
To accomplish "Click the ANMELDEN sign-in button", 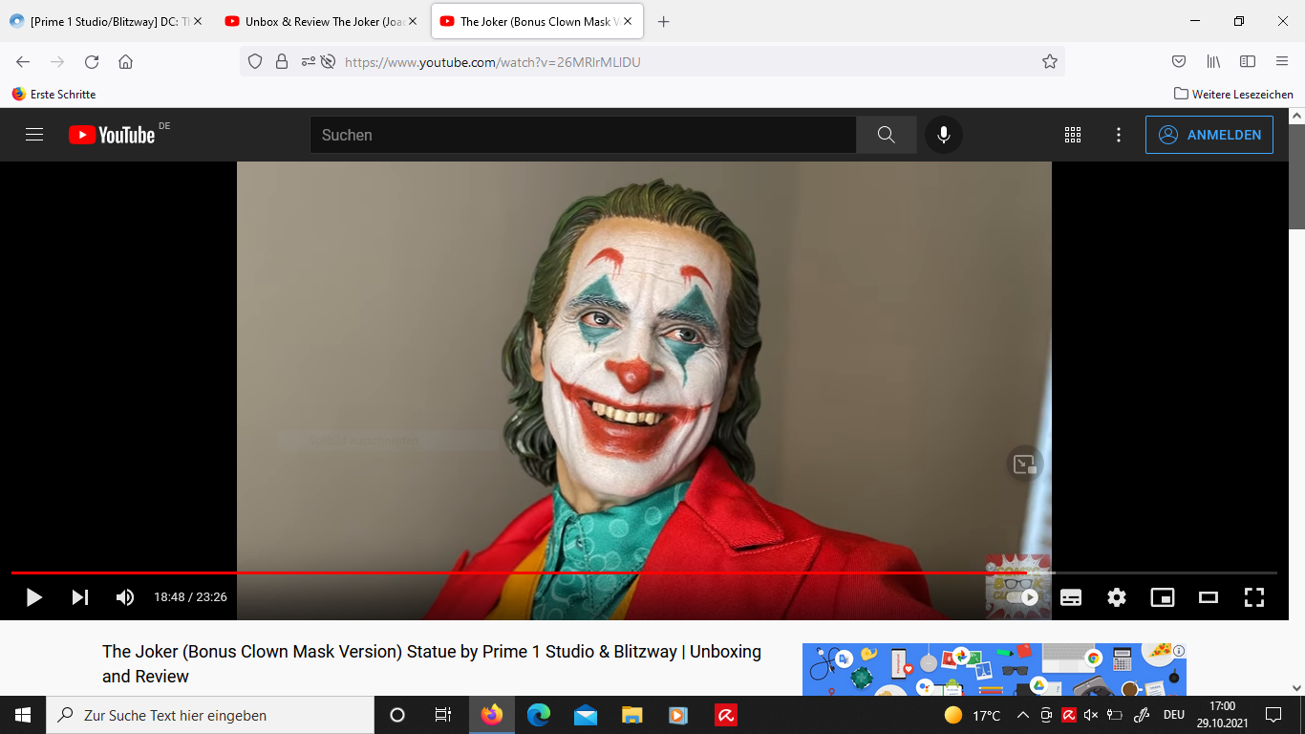I will point(1209,135).
